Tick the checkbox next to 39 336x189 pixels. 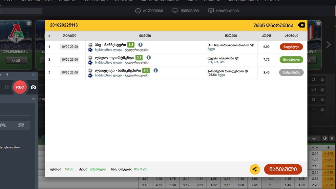click(322, 100)
